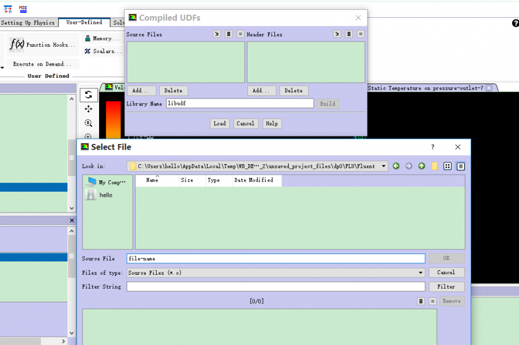The image size is (519, 345).
Task: Switch to detail list view in Select File
Action: (460, 166)
